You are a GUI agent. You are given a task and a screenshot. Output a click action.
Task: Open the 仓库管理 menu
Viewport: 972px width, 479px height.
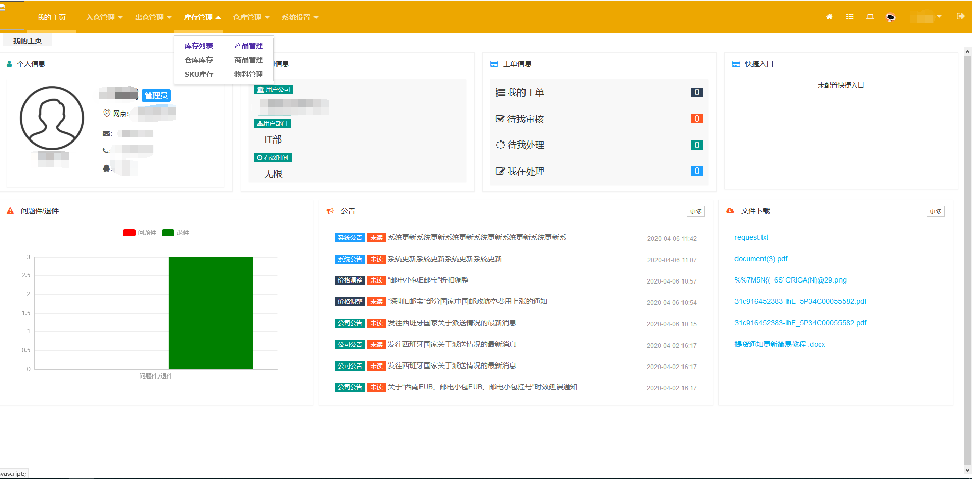[x=251, y=17]
